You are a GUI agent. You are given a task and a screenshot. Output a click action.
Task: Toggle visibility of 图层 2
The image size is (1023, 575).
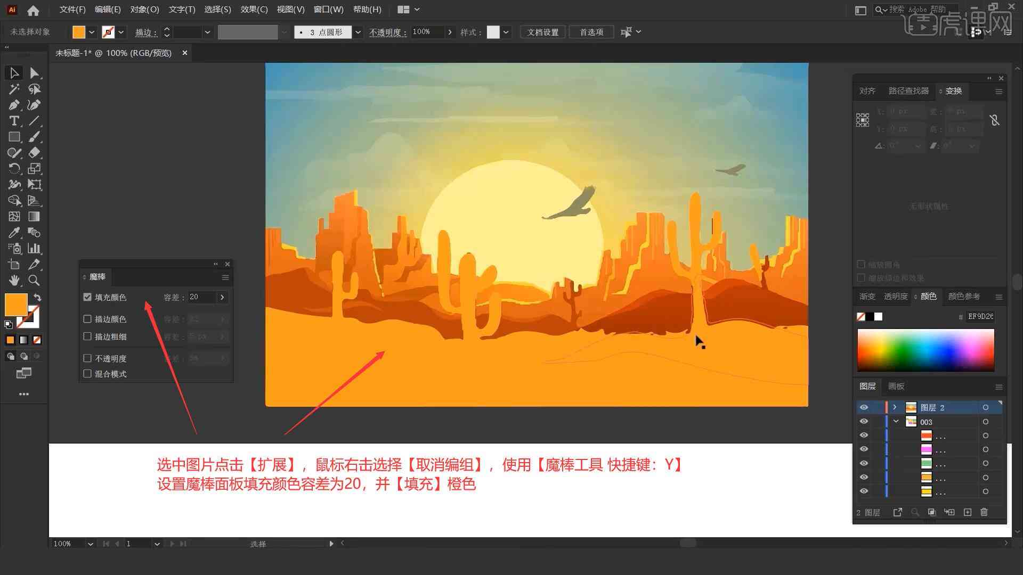point(864,407)
